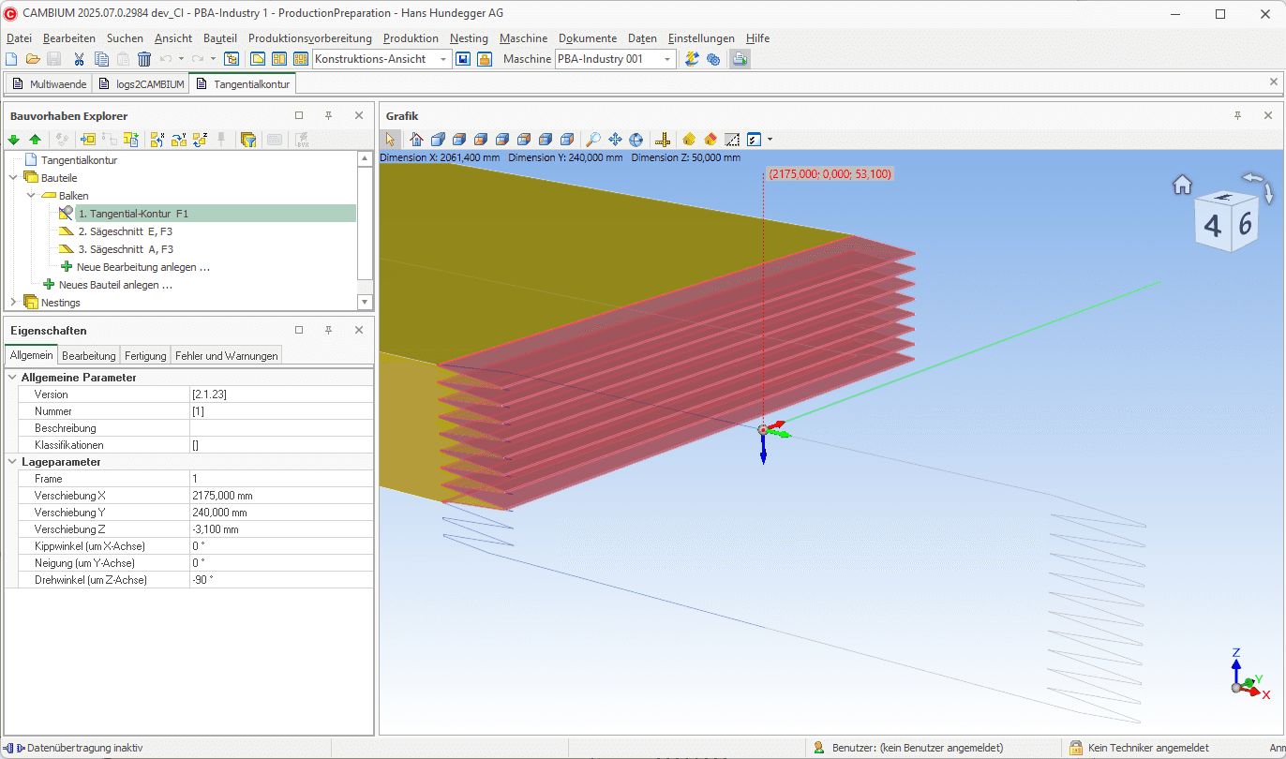
Task: Click Neues Bauteil anlegen entry
Action: (115, 285)
